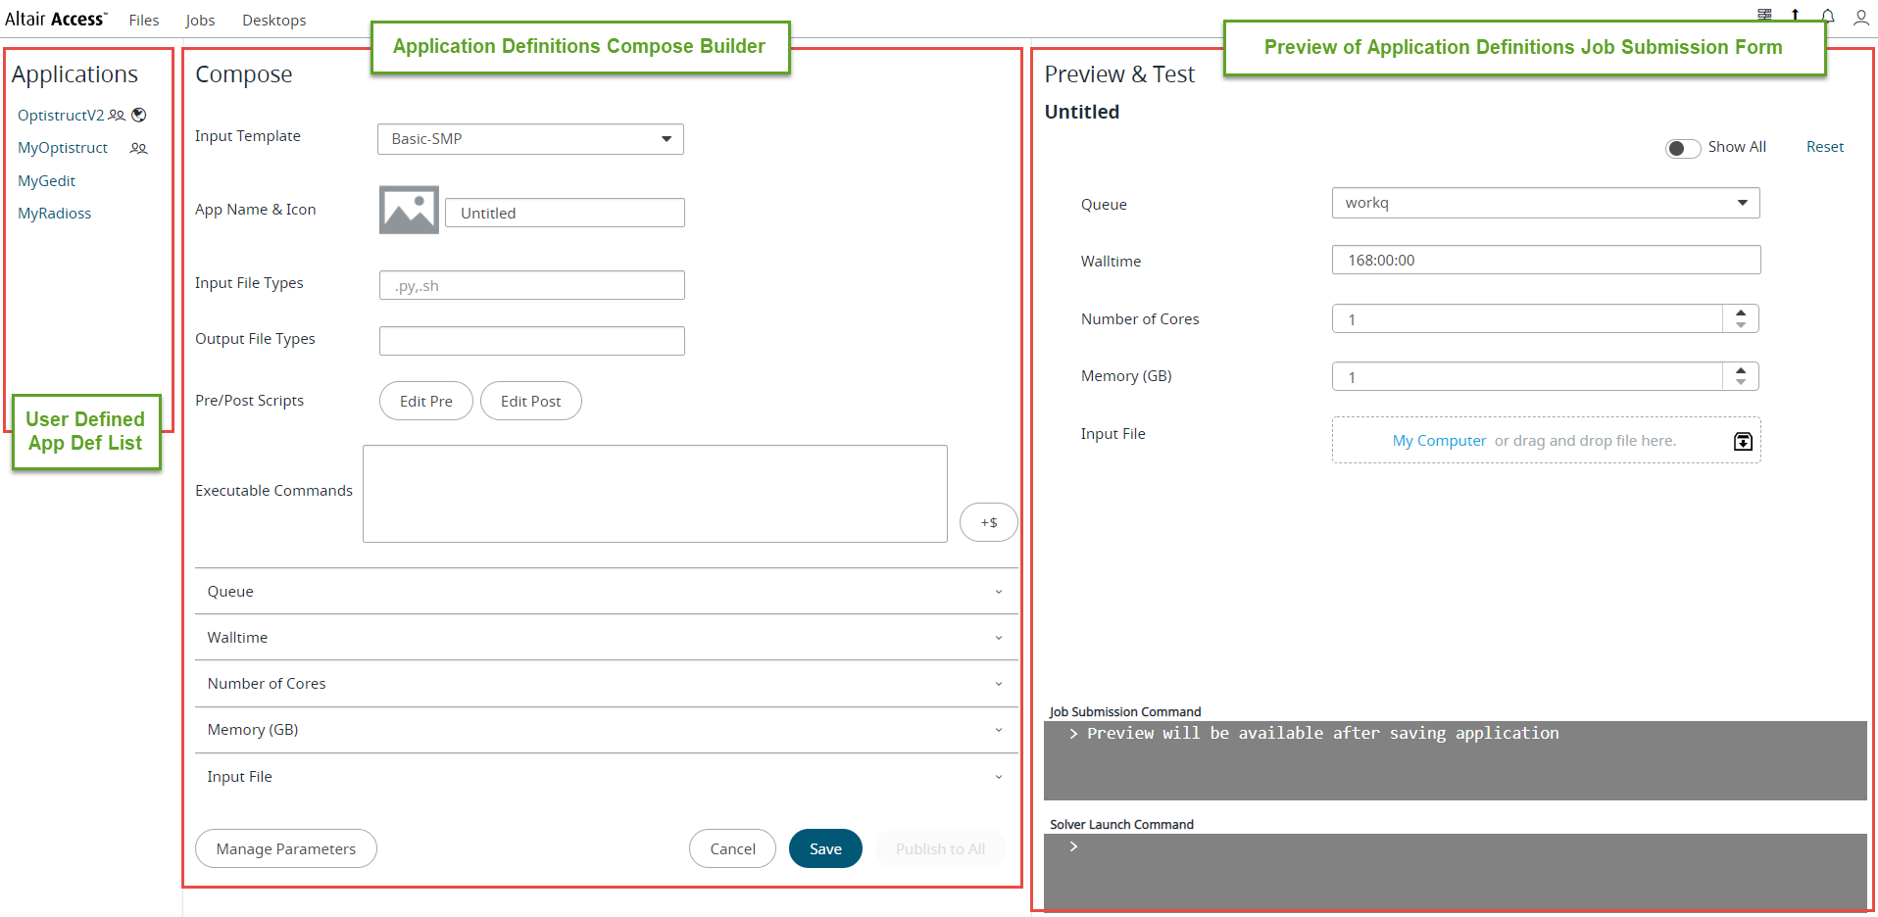Select MyOptistruct application

tap(63, 148)
